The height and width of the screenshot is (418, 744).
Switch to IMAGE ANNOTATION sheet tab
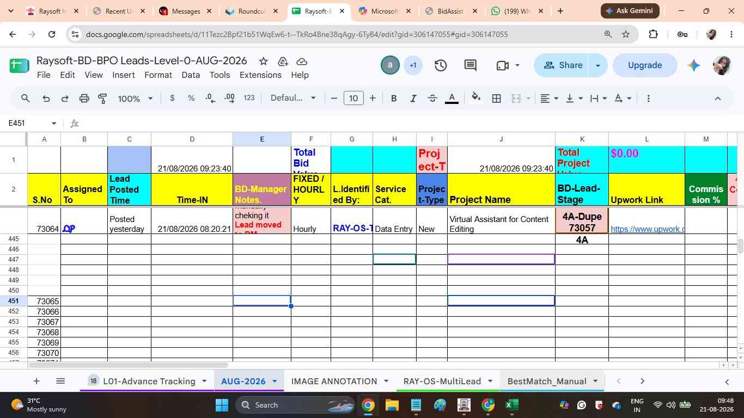tap(334, 381)
